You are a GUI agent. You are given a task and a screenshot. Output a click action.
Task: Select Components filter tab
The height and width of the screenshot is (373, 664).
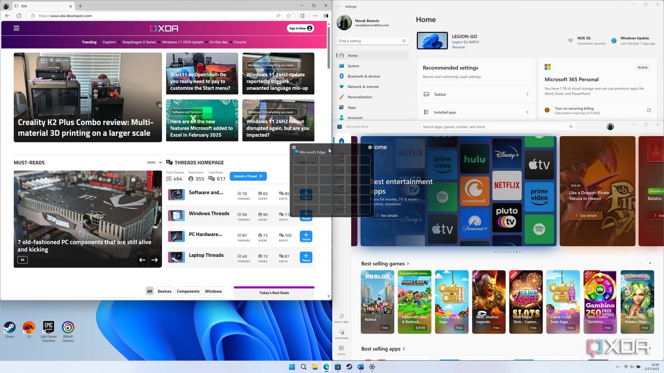pyautogui.click(x=188, y=291)
